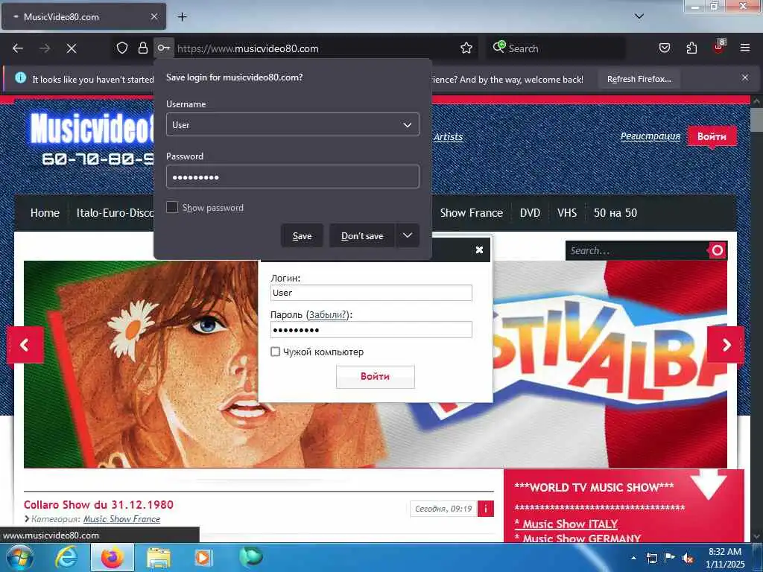Screen dimensions: 763x572
Task: Close the MusicVideo80.com tab
Action: tap(153, 16)
